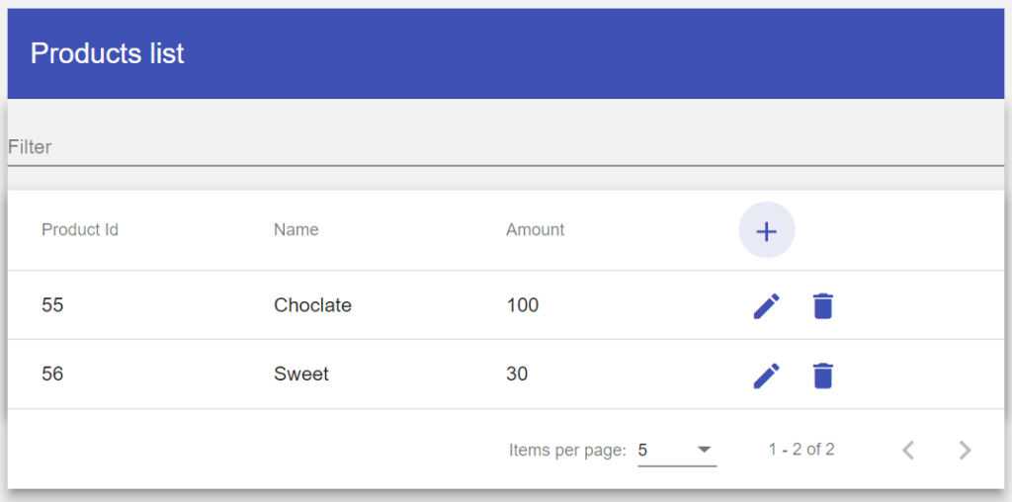Viewport: 1012px width, 502px height.
Task: Click the Product Id column header
Action: pos(80,229)
